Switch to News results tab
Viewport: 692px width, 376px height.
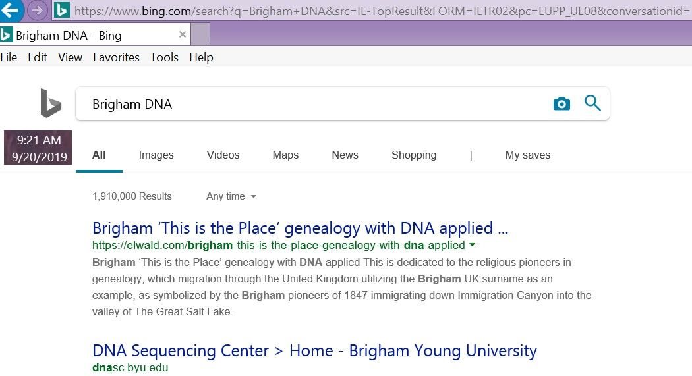[x=345, y=155]
